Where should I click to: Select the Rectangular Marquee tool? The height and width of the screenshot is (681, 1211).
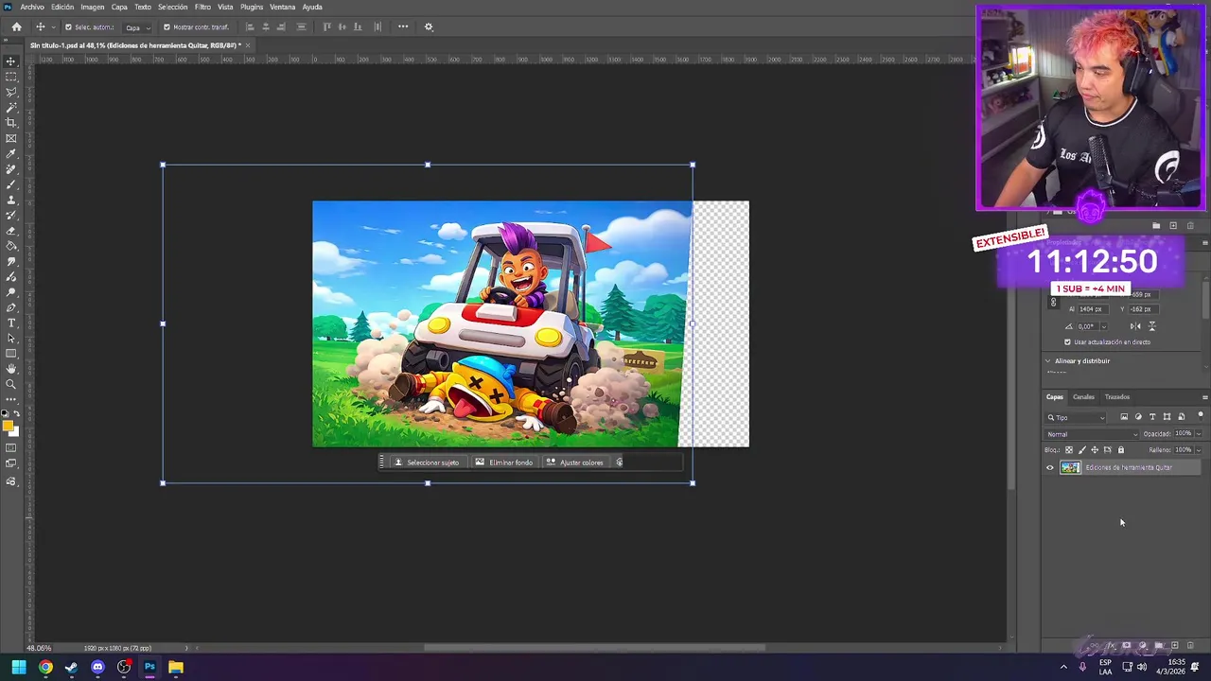(11, 77)
